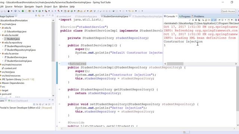Click the Stop server icon in the Servers toolbar
The height and width of the screenshot is (134, 239).
[x=46, y=104]
